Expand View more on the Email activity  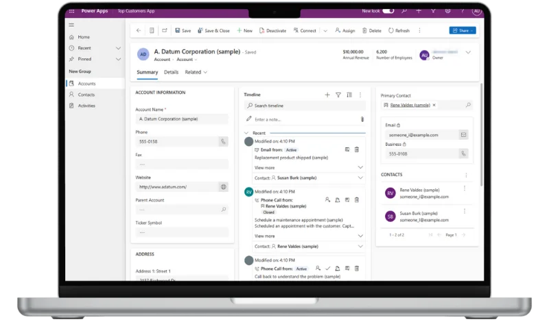tap(360, 167)
